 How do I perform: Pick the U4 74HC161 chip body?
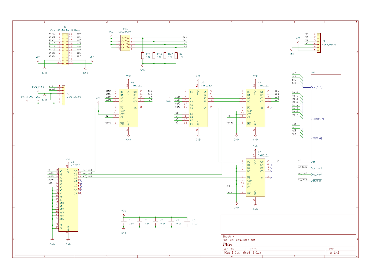[255, 108]
